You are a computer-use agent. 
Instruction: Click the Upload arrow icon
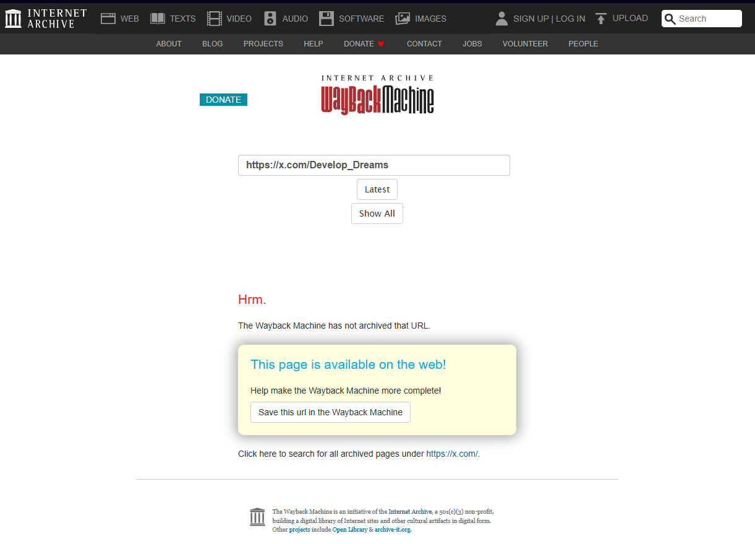click(x=600, y=19)
